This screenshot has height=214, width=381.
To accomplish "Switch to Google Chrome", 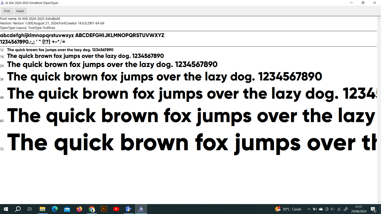I will (92, 209).
